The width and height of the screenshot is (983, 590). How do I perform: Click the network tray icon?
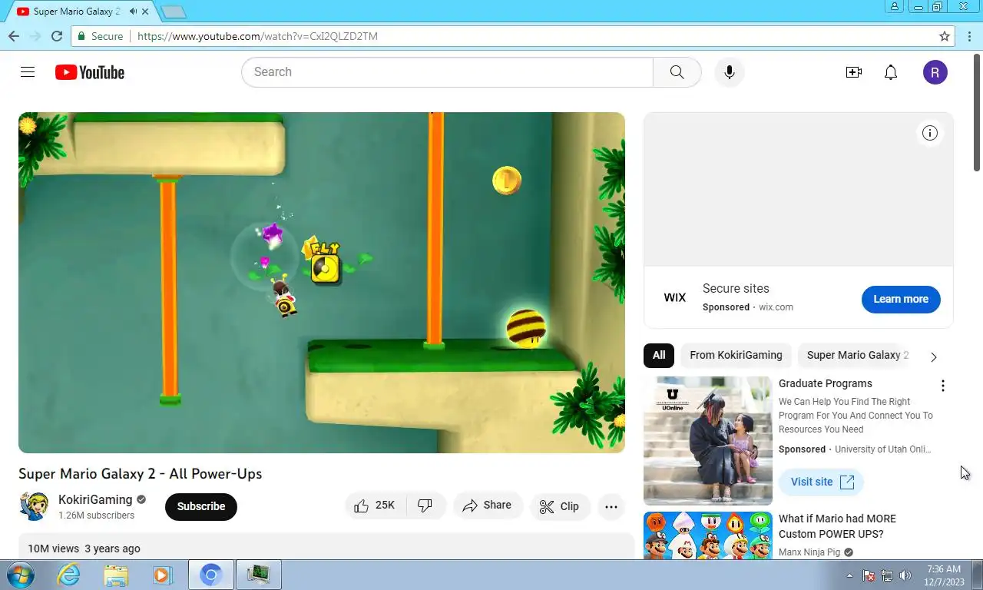(887, 575)
